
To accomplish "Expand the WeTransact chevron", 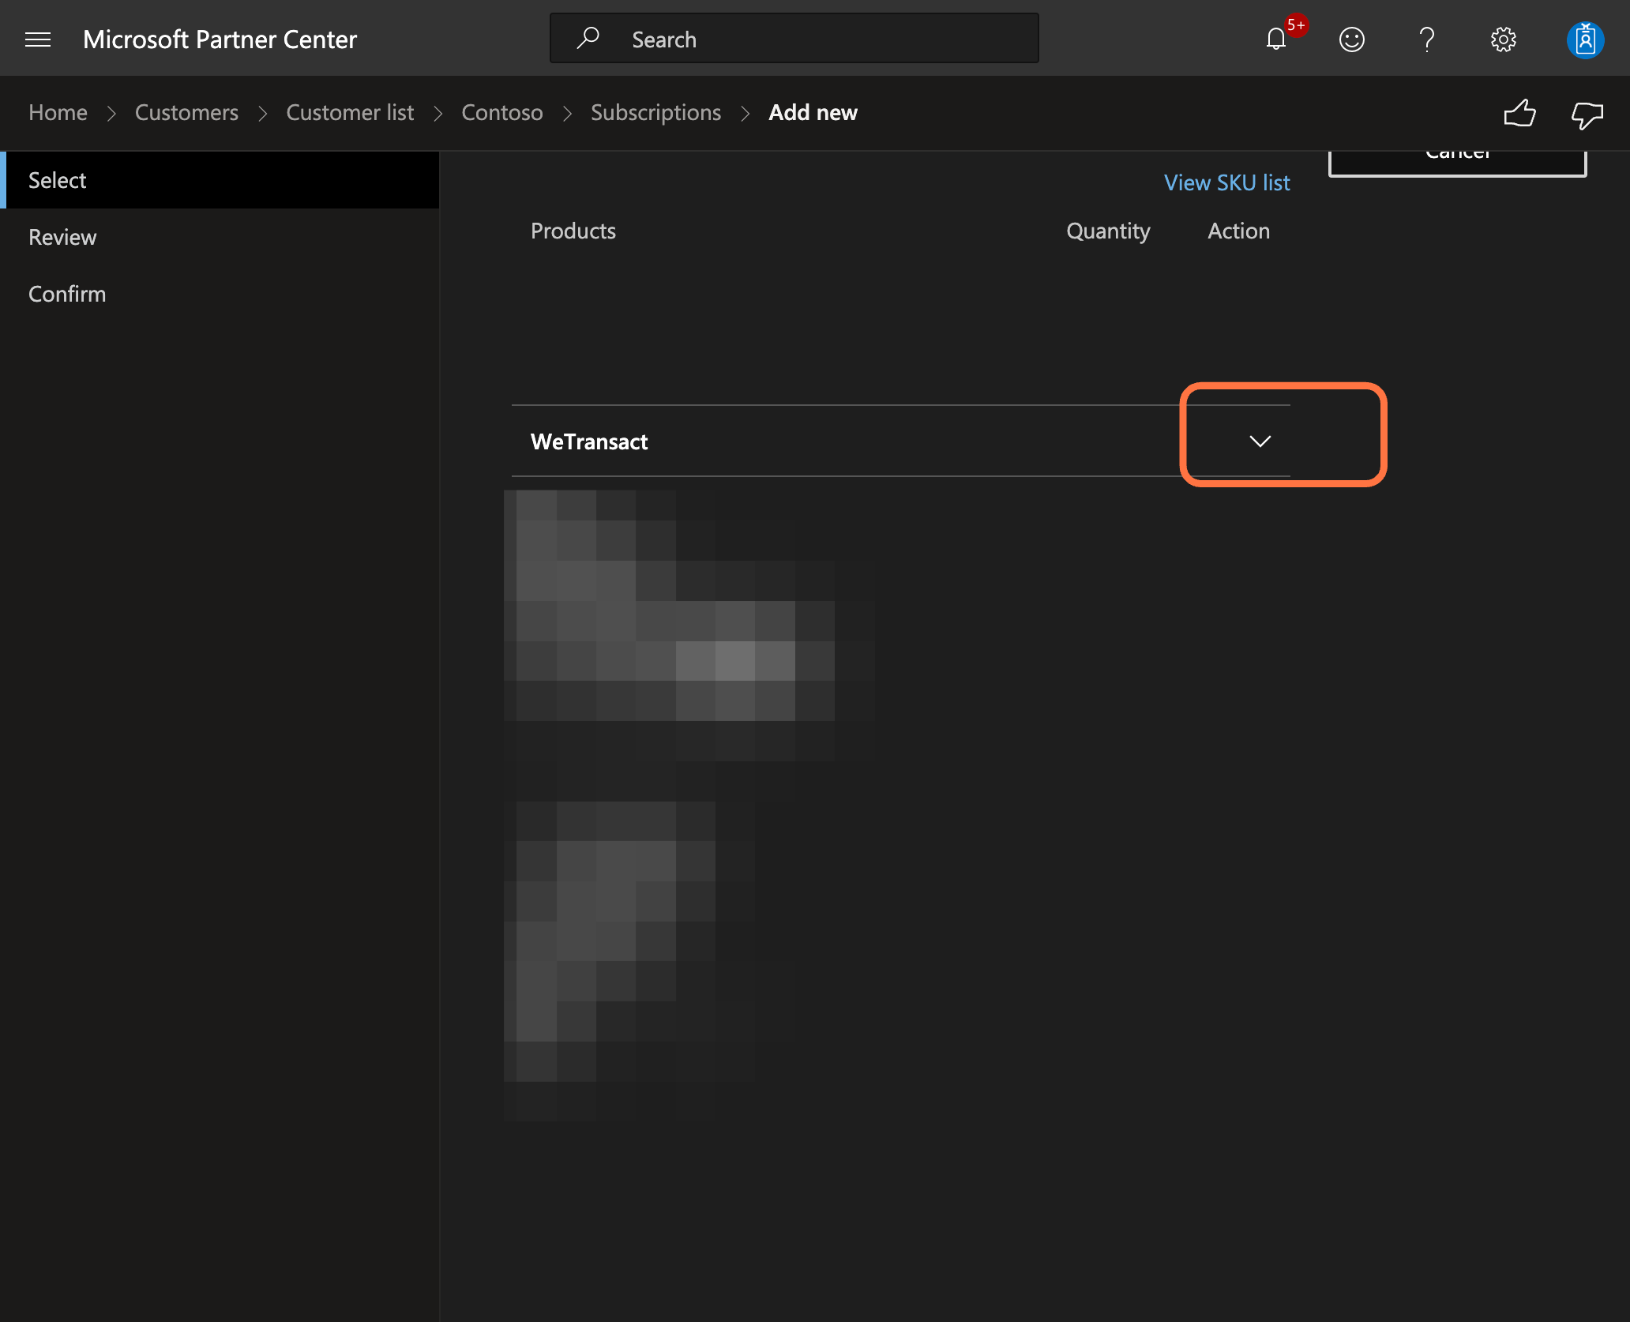I will click(x=1260, y=441).
